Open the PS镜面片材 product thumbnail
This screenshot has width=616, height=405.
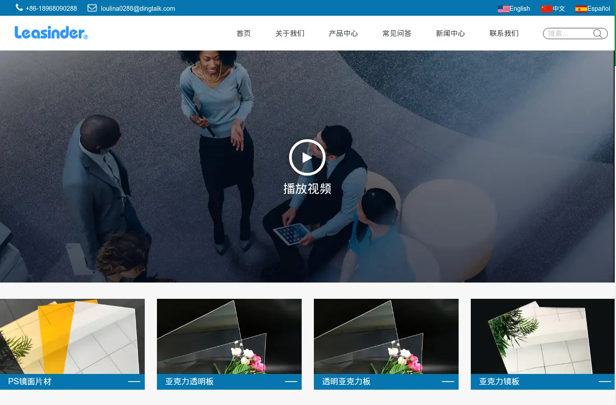(72, 336)
